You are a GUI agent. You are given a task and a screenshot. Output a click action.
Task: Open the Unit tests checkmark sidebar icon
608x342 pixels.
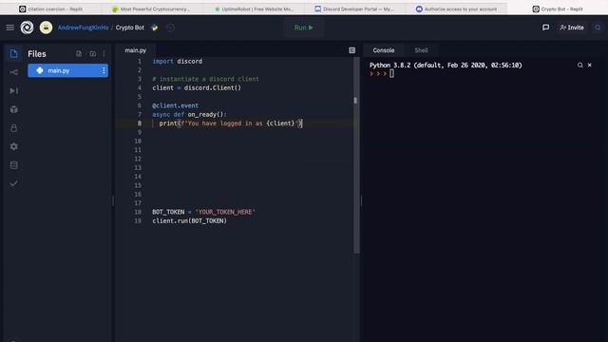(13, 183)
